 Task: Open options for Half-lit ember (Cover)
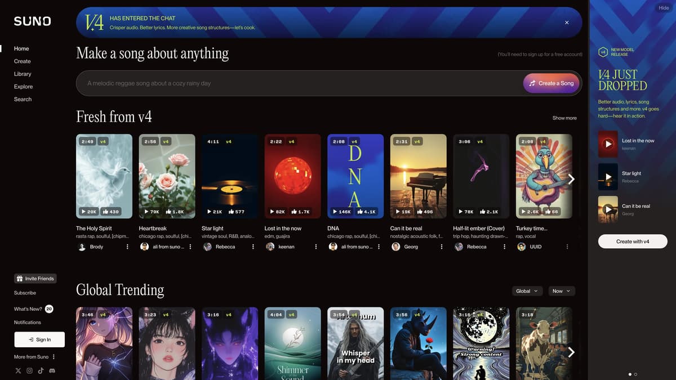[x=504, y=247]
